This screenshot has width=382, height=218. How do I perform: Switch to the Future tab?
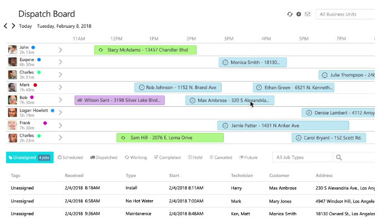[x=248, y=157]
